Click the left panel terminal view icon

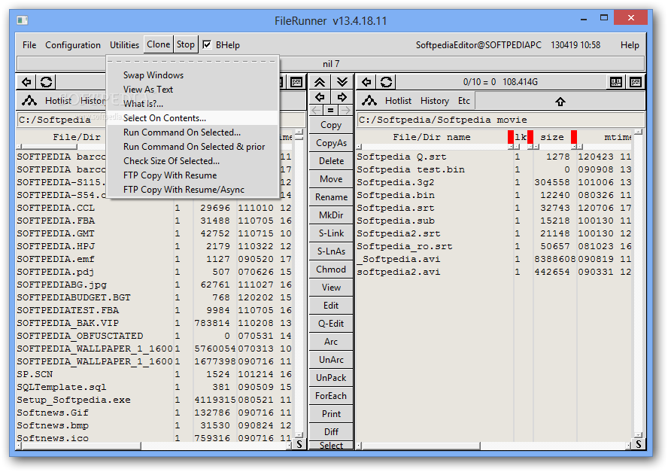296,82
